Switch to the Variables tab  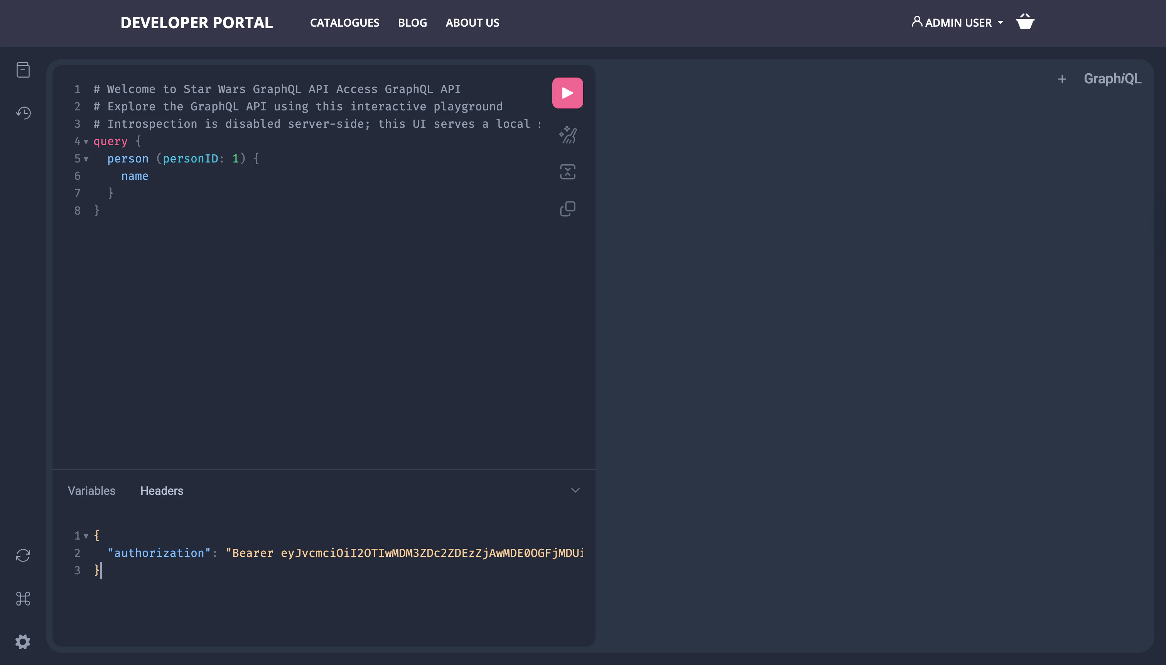tap(91, 490)
